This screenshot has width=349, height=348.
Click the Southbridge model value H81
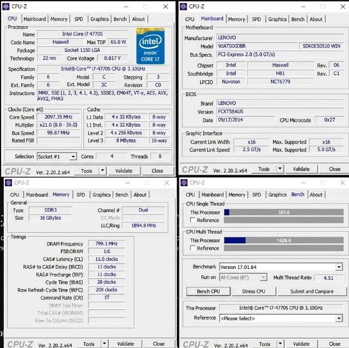[280, 73]
